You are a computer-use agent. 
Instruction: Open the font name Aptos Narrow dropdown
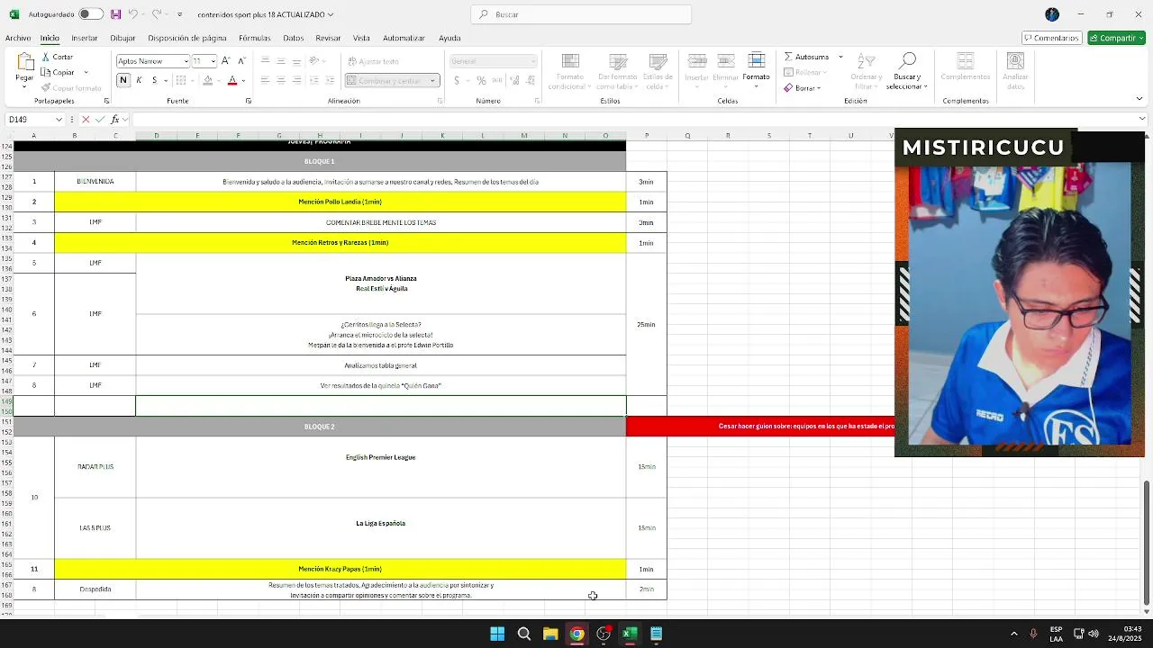pyautogui.click(x=186, y=61)
